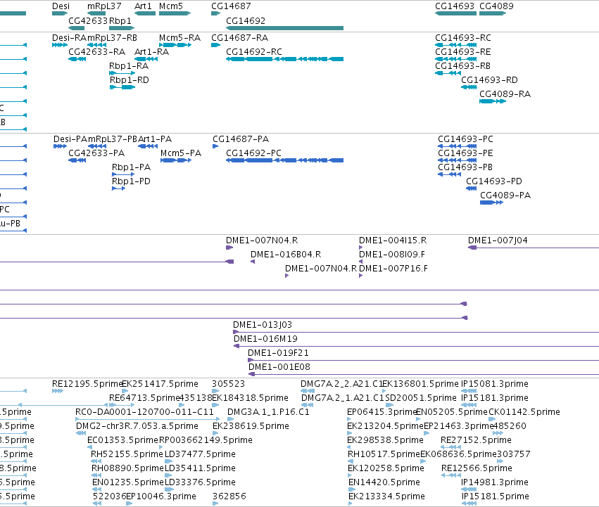Select protein CG14693-PB

449,174
